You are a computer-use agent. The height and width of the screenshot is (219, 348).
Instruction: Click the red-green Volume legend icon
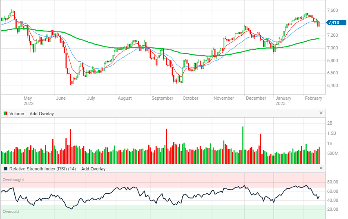point(5,114)
